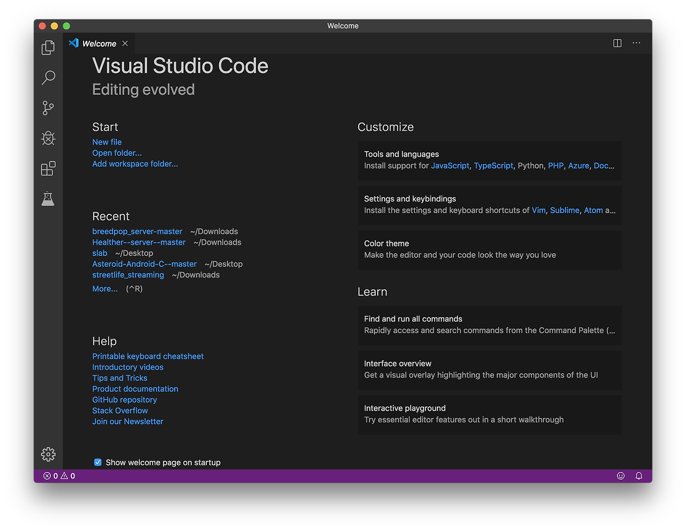
Task: Click Azure support link
Action: tap(579, 166)
